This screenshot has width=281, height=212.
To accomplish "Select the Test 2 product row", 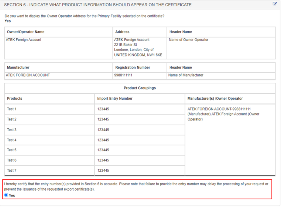I will click(x=12, y=119).
